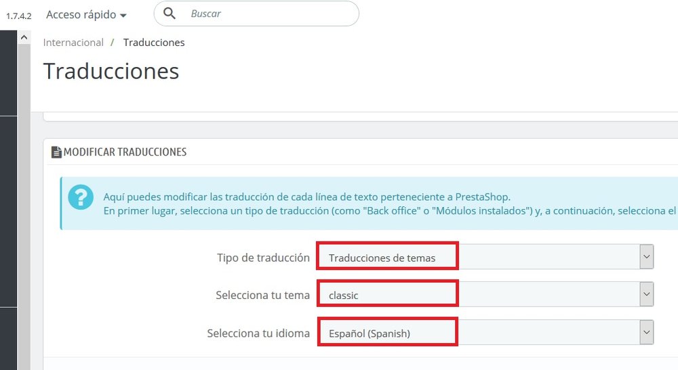Click the PrestaShop help text in info box
This screenshot has height=370, width=678.
coord(306,198)
